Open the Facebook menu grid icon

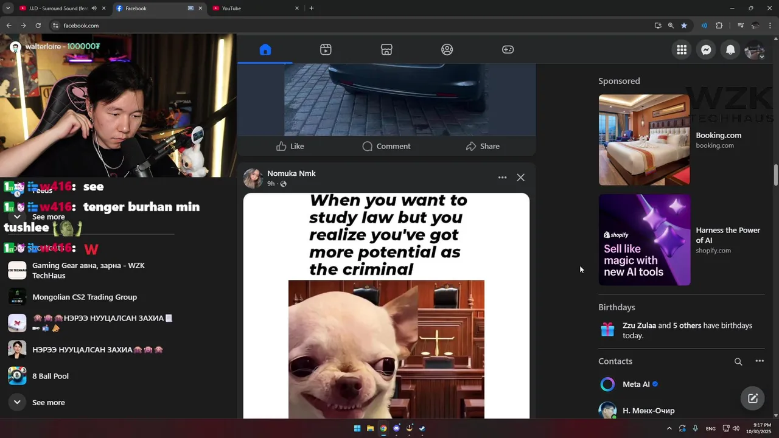coord(682,50)
